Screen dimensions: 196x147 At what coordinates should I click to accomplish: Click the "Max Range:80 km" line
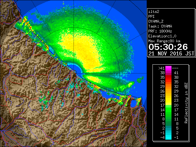[x=164, y=41]
